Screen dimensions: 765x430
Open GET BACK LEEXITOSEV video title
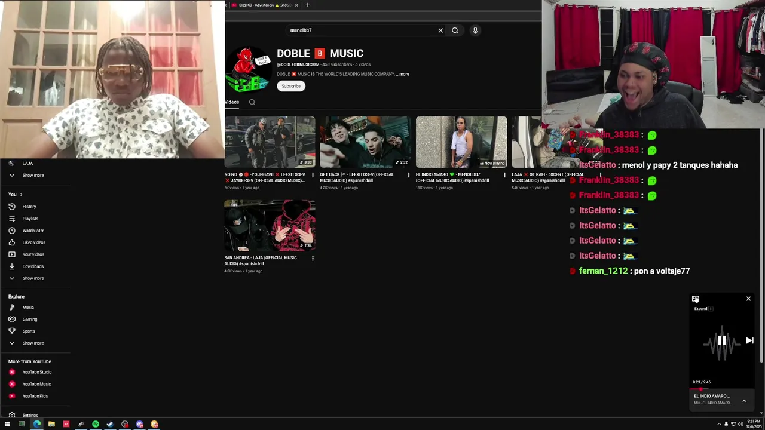pos(357,177)
